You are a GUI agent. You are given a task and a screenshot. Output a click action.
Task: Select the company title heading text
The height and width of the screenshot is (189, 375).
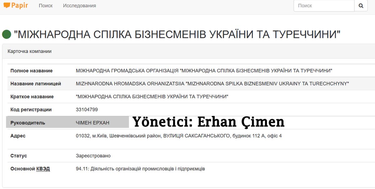click(x=177, y=34)
